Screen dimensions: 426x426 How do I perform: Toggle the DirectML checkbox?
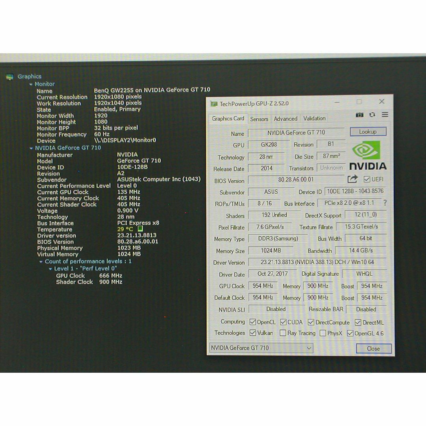[x=358, y=323]
